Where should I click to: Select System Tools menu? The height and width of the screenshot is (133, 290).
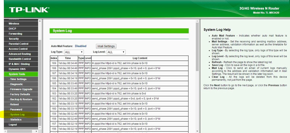point(21,74)
